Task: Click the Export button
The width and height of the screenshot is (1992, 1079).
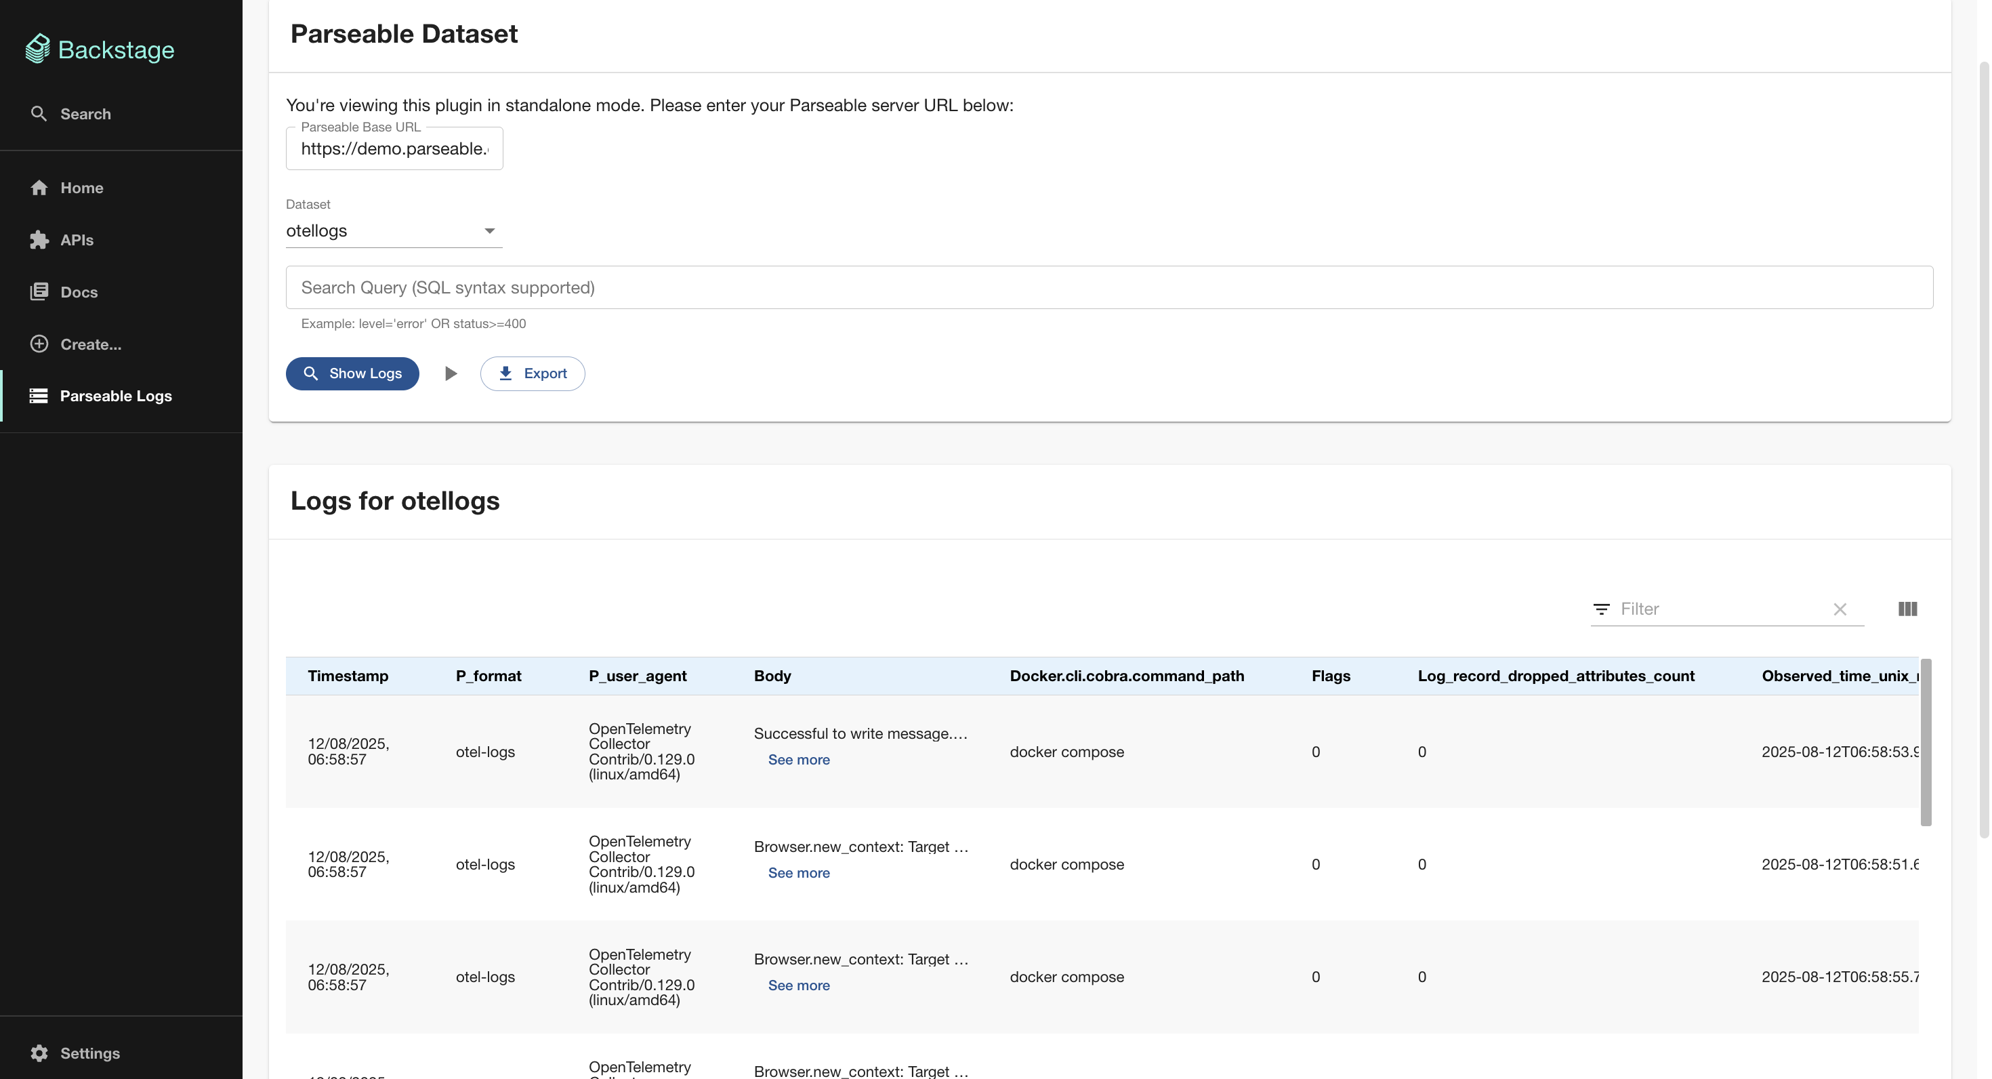Action: click(533, 373)
